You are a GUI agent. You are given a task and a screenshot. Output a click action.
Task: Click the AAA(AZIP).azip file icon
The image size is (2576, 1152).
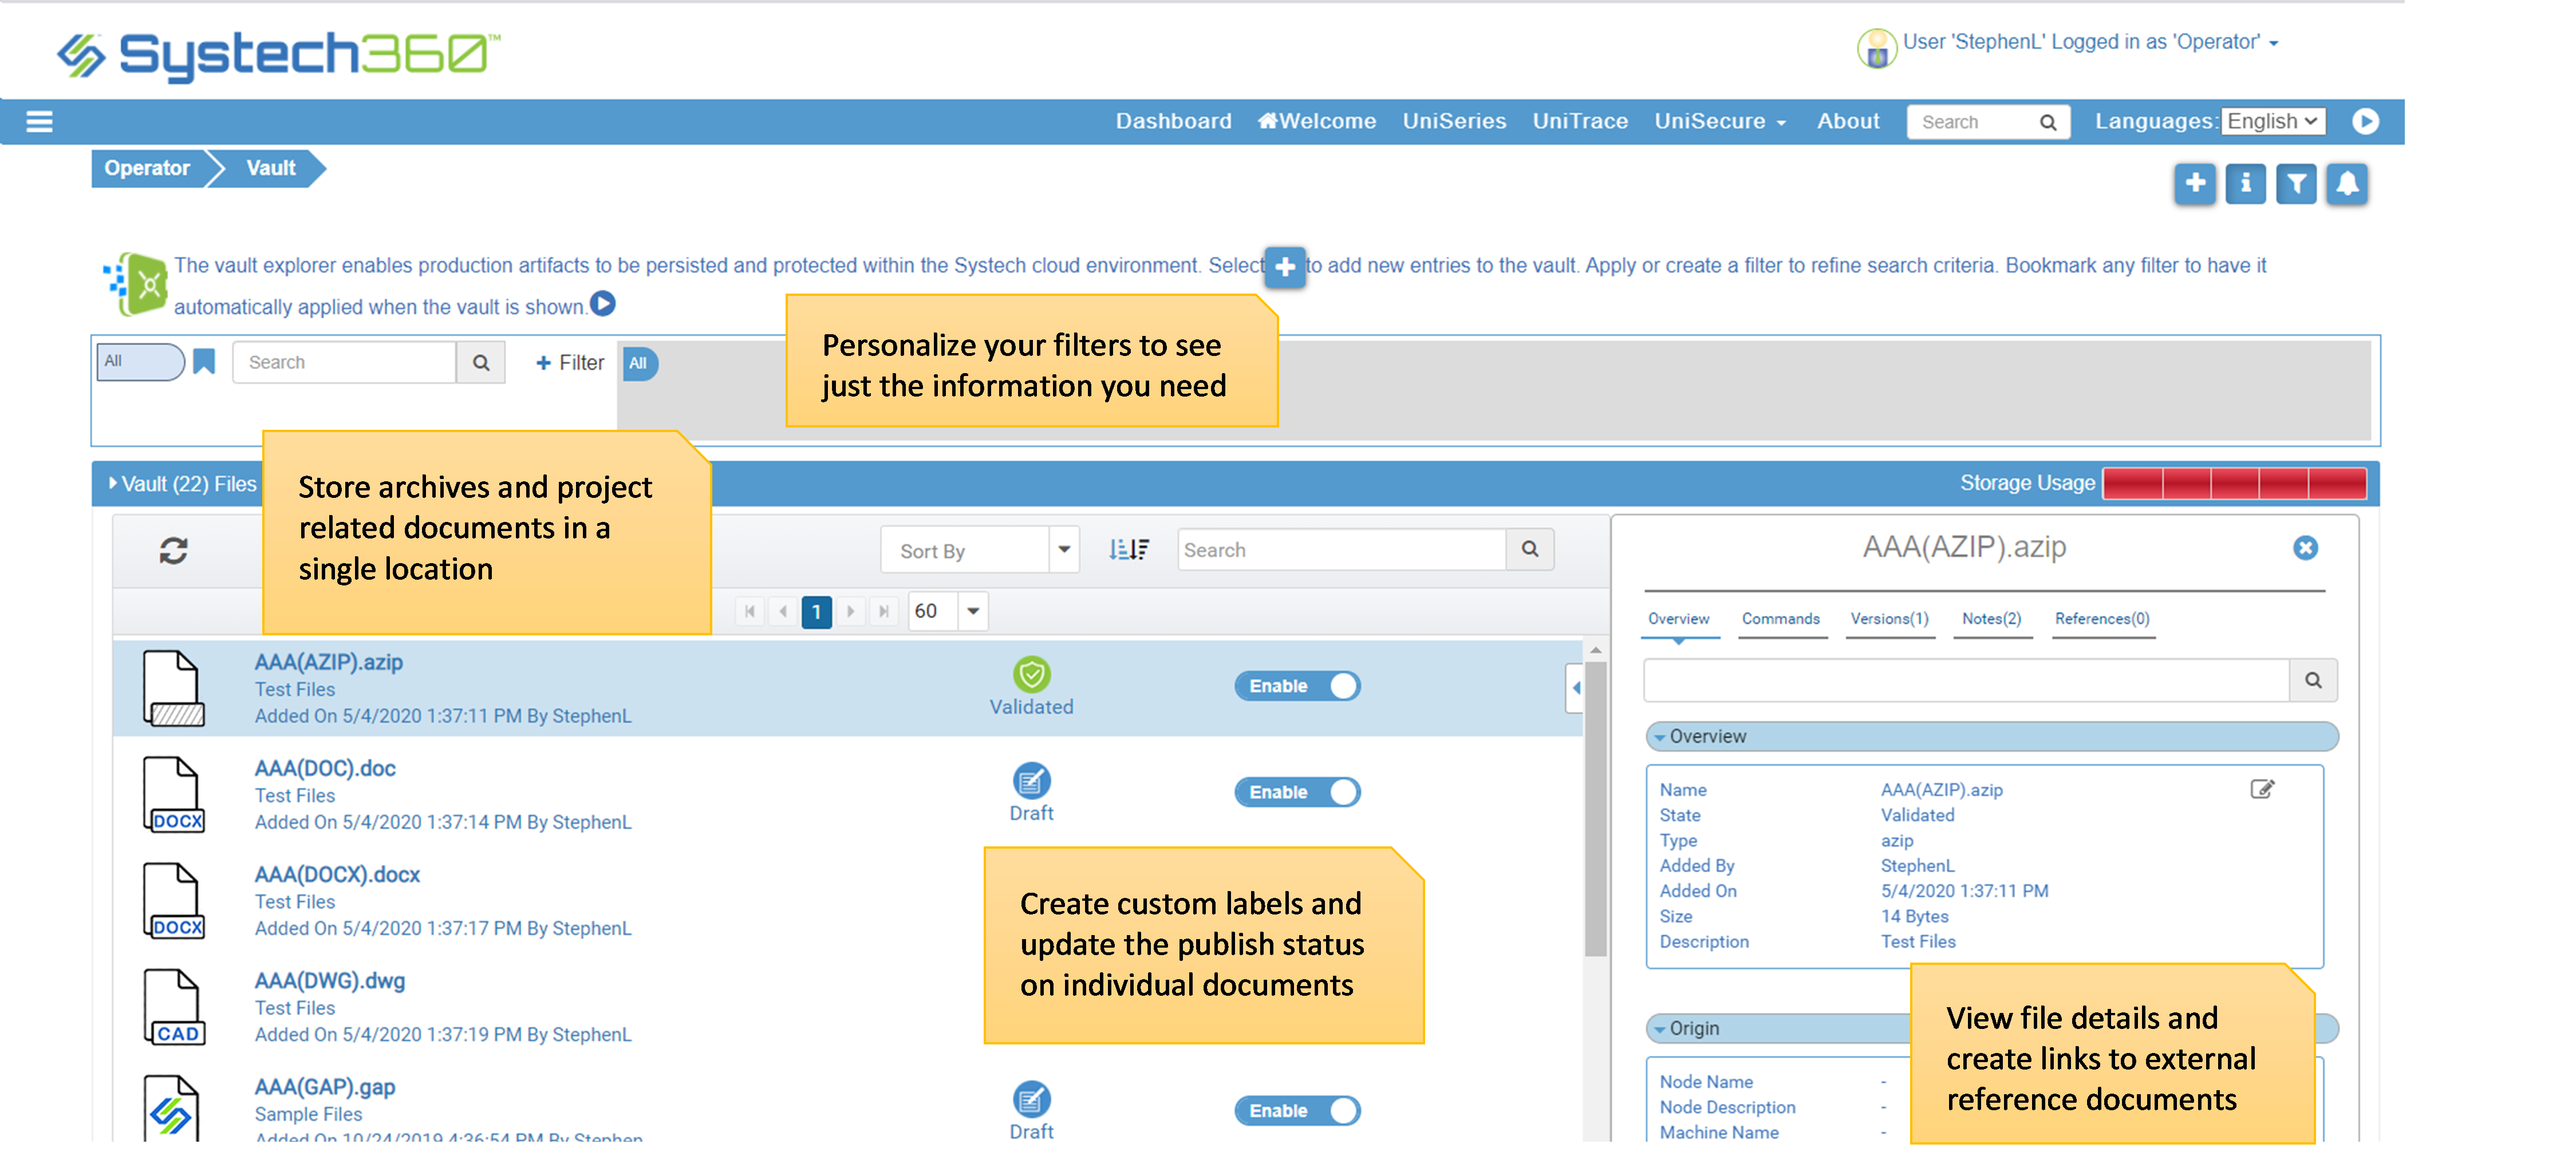(x=174, y=687)
